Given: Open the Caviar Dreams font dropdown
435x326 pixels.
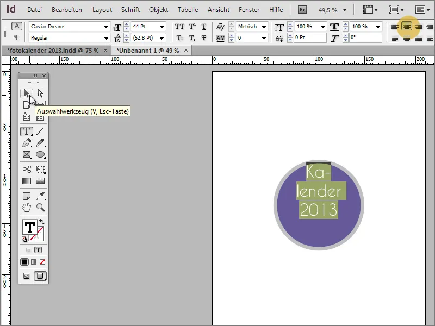Looking at the screenshot, I should click(106, 27).
